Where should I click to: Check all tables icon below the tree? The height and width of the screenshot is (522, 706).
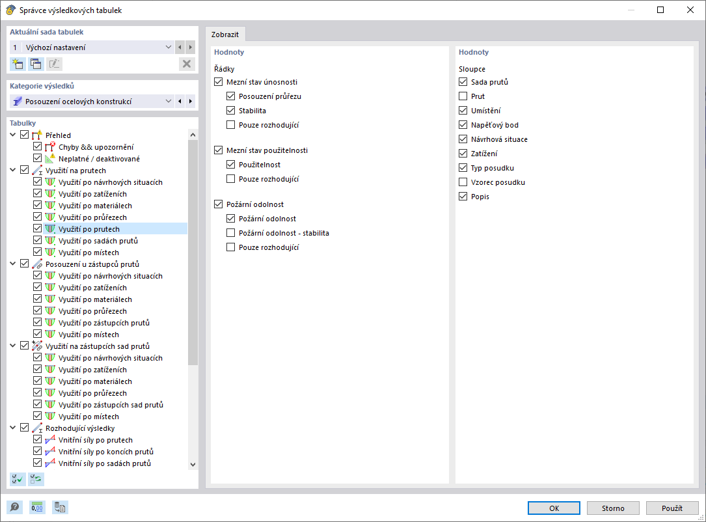[x=18, y=479]
